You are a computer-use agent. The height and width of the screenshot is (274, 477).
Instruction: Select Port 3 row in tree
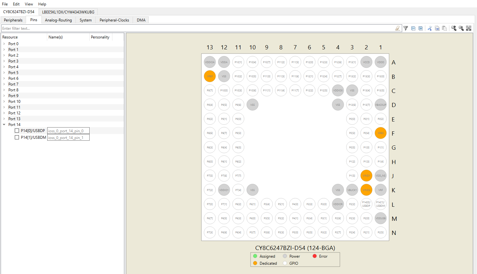[63, 61]
